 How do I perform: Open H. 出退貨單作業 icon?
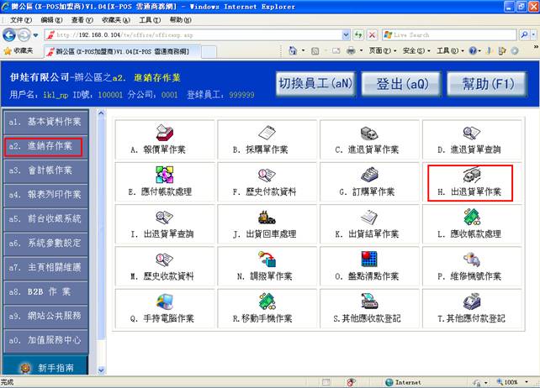point(470,176)
